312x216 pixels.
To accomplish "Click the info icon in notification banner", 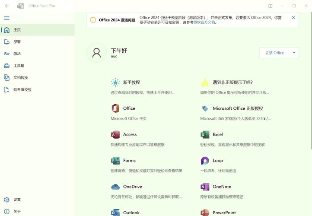I will tap(93, 20).
